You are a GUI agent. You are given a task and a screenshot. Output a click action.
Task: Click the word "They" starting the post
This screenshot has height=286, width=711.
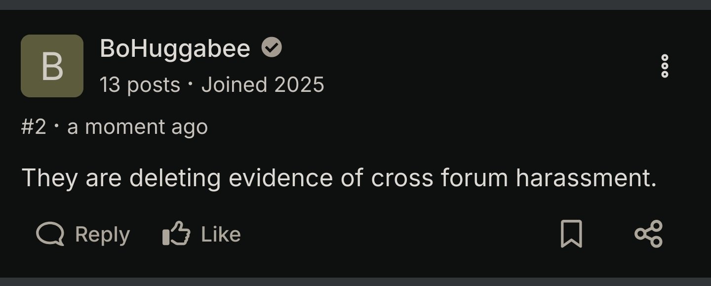point(49,178)
